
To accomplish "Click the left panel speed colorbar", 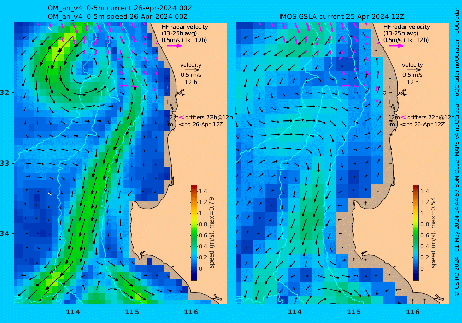I will click(x=194, y=233).
